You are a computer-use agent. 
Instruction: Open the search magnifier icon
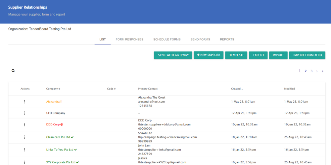click(x=13, y=71)
